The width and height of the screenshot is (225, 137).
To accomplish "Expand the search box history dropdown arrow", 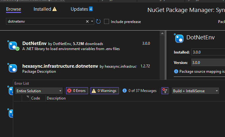I will 92,21.
